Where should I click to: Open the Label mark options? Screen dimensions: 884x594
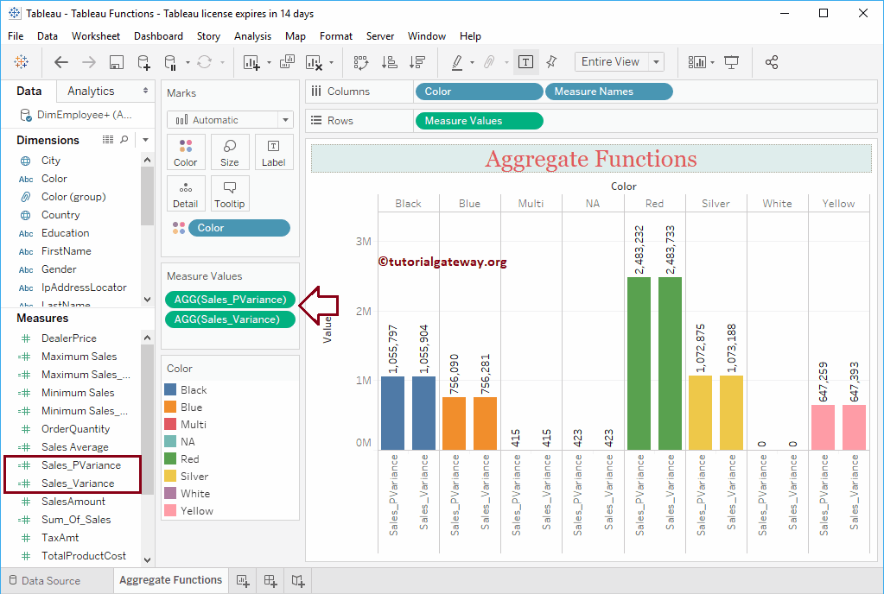pyautogui.click(x=273, y=152)
